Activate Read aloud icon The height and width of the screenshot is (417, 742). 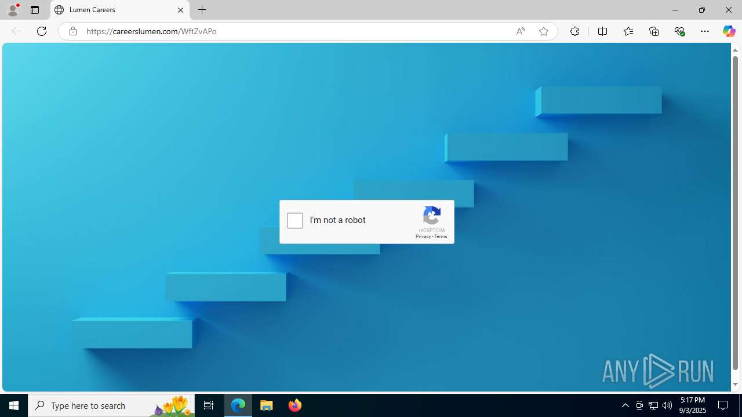pyautogui.click(x=521, y=31)
